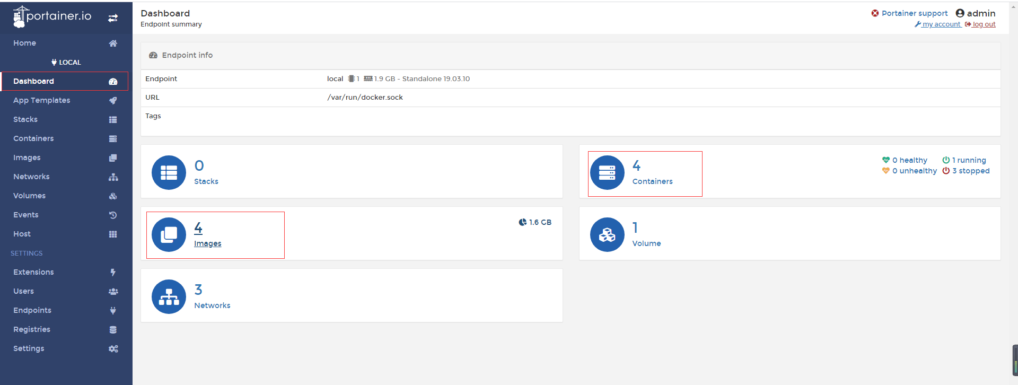
Task: Click the Stacks list icon in sidebar
Action: click(x=113, y=120)
